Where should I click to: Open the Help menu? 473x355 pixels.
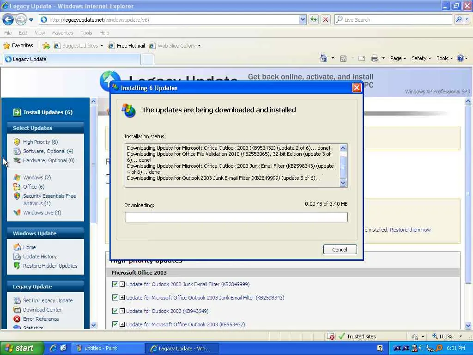(104, 33)
